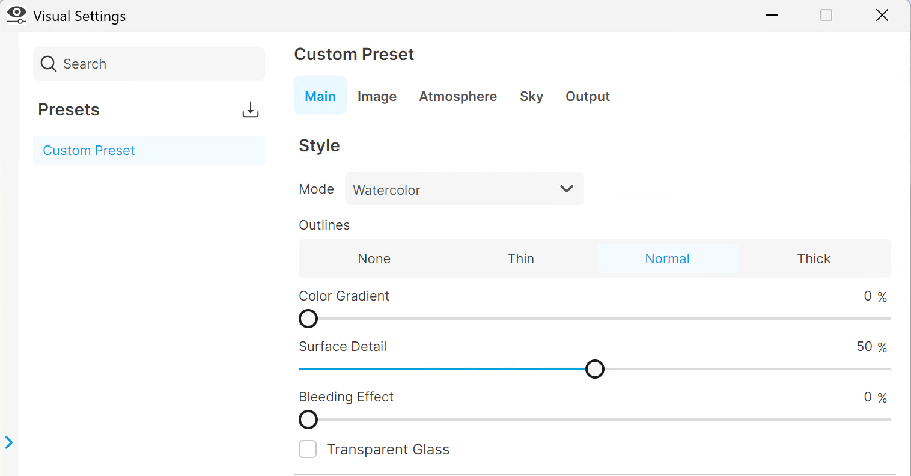Viewport: 911px width, 476px height.
Task: Select Thick outlines option
Action: pyautogui.click(x=814, y=258)
